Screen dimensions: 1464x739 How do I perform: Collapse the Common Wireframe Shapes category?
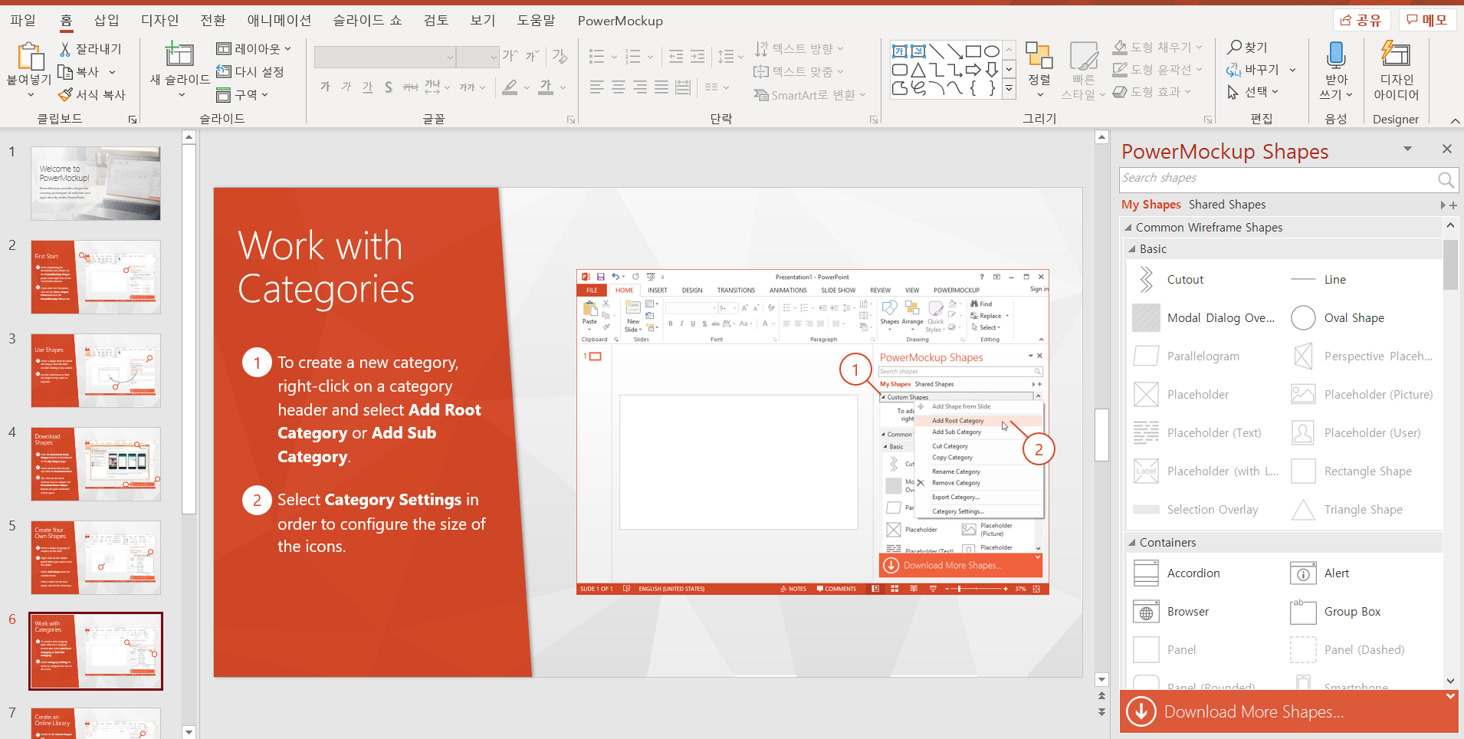tap(1128, 228)
